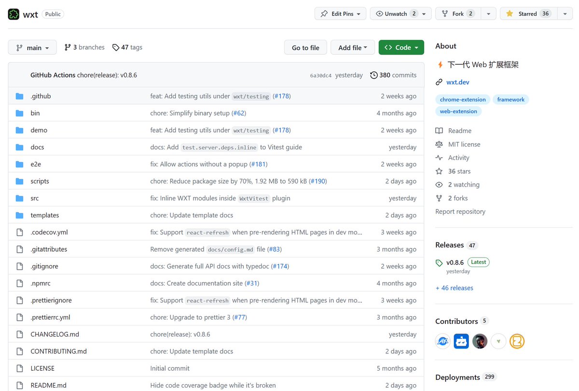Select the framework topic tag

511,99
